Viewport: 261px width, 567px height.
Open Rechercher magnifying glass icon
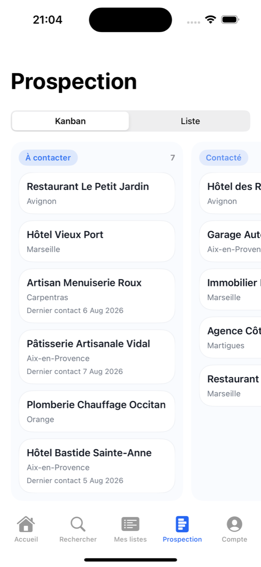click(78, 524)
